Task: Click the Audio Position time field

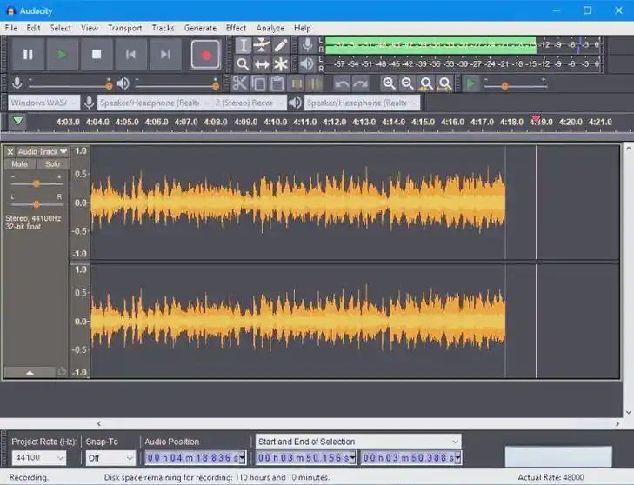Action: point(196,457)
